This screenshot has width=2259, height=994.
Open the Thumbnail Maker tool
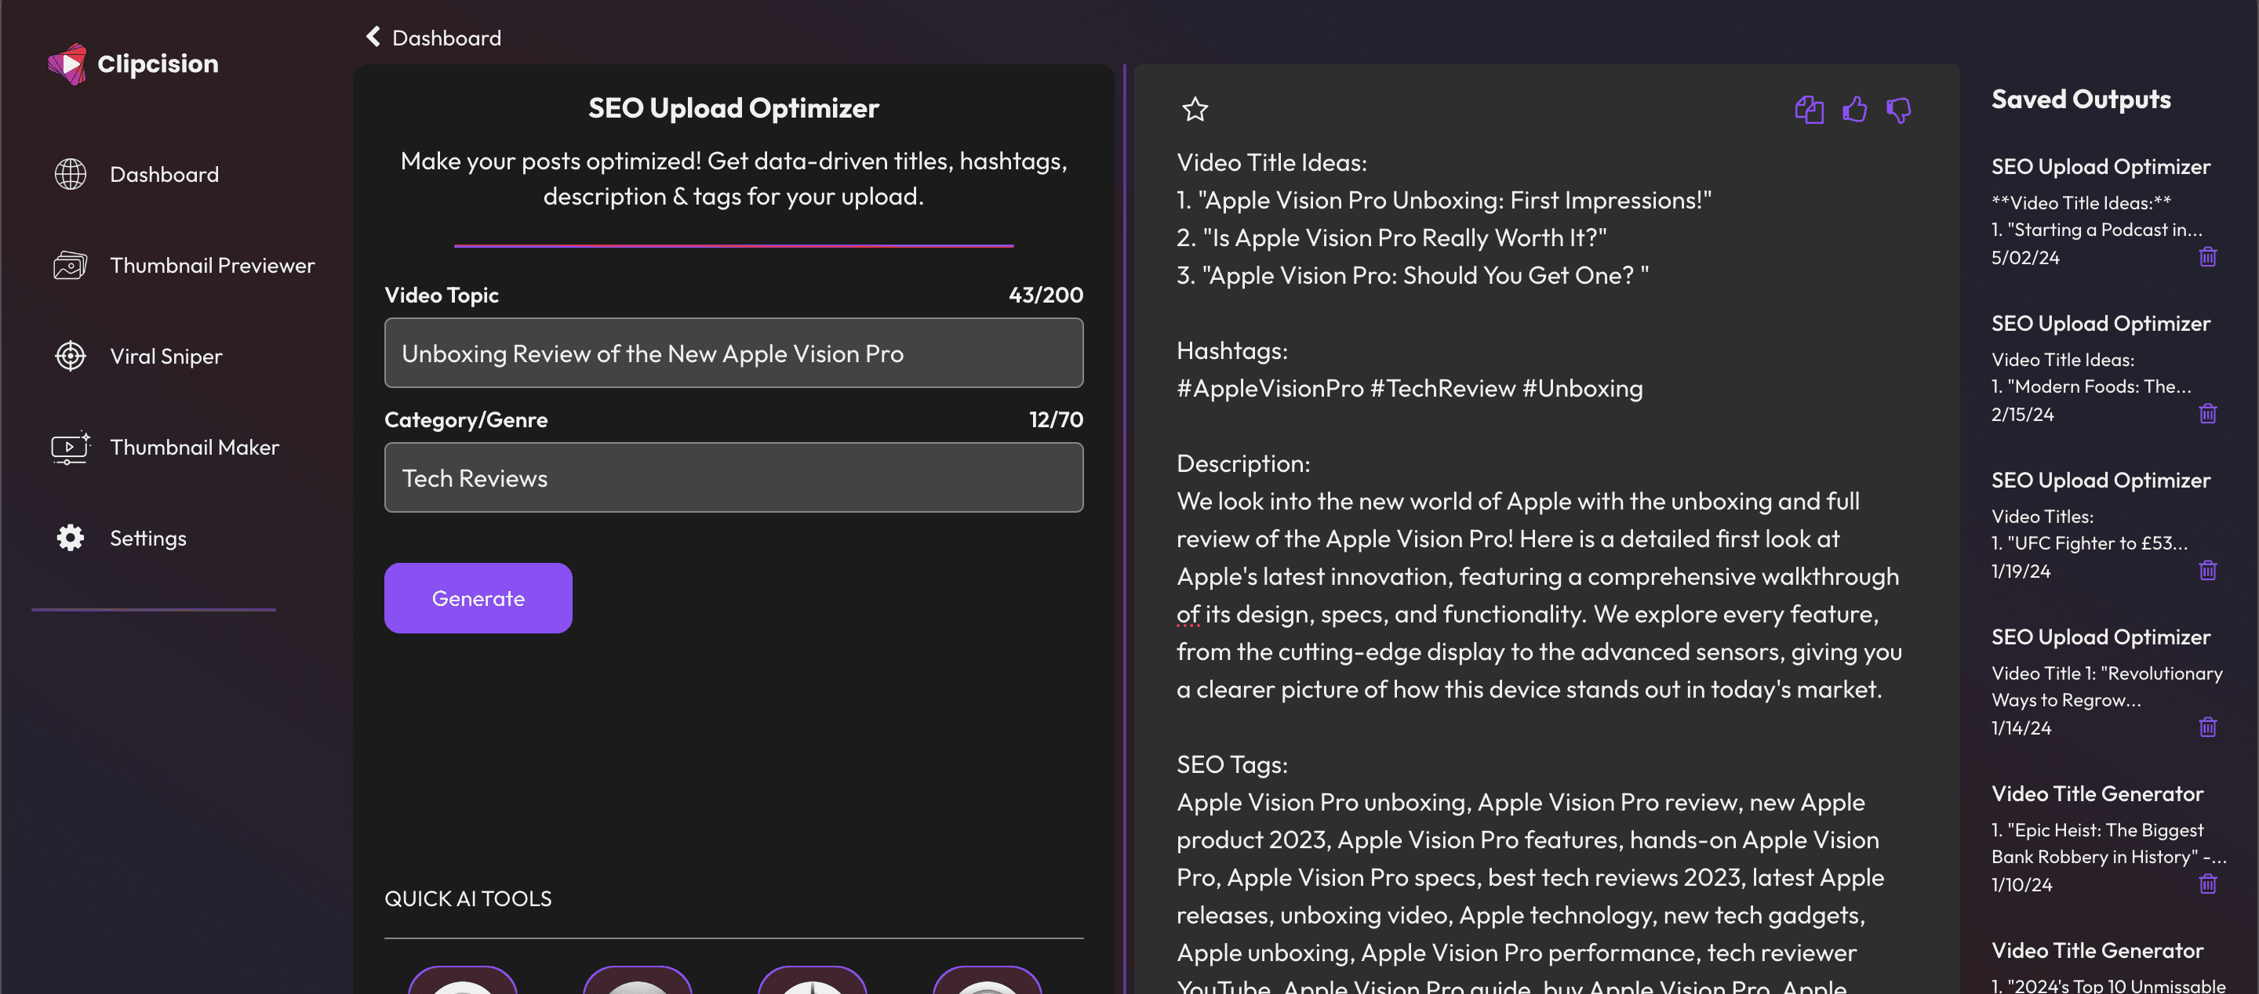194,448
